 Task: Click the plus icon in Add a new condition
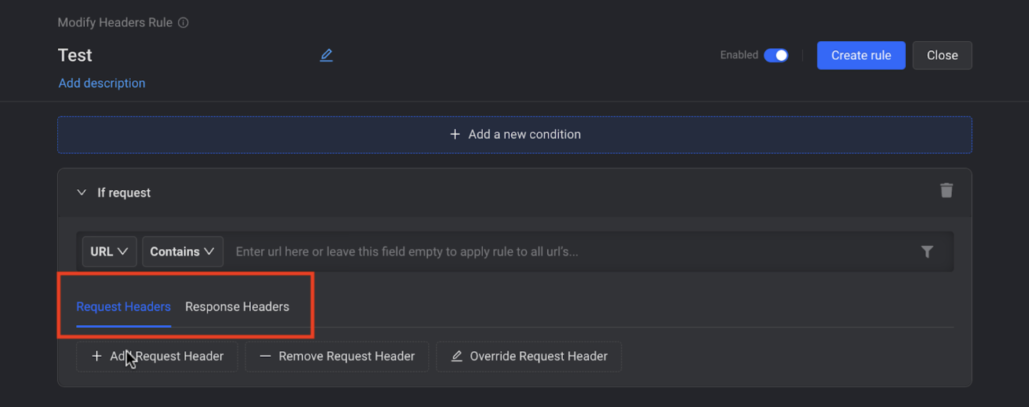pyautogui.click(x=455, y=134)
